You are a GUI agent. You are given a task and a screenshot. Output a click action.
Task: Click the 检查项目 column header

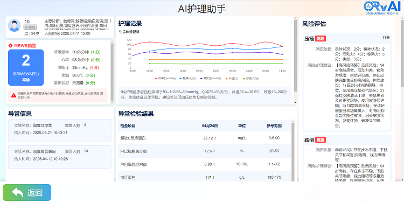(128, 125)
